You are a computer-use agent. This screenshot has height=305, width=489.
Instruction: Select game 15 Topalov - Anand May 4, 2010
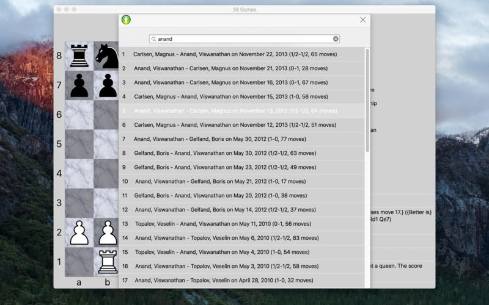[x=241, y=252]
